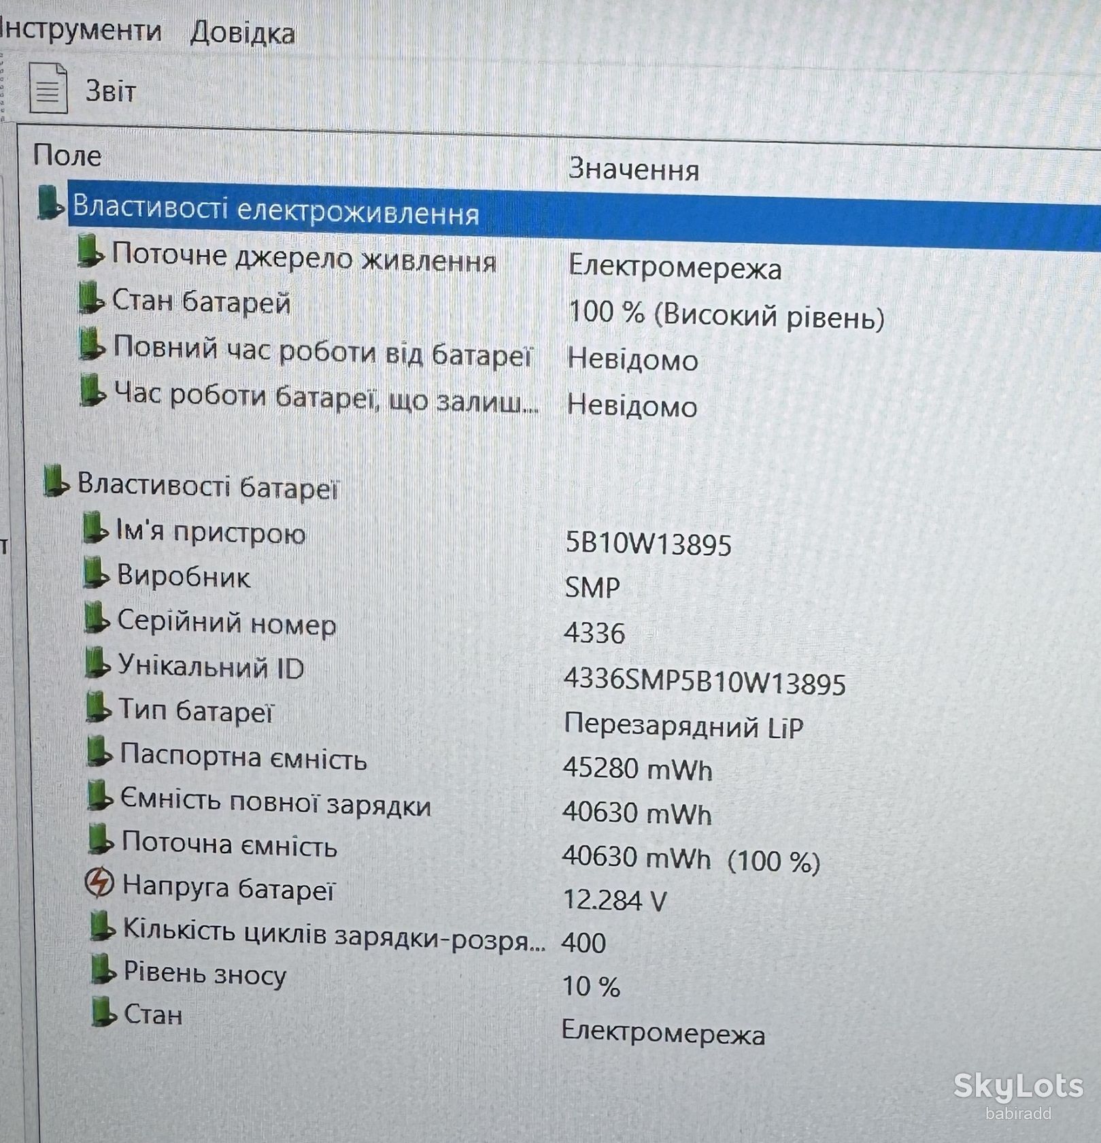Select the Властивості батареї group row
1101x1143 pixels.
click(207, 486)
